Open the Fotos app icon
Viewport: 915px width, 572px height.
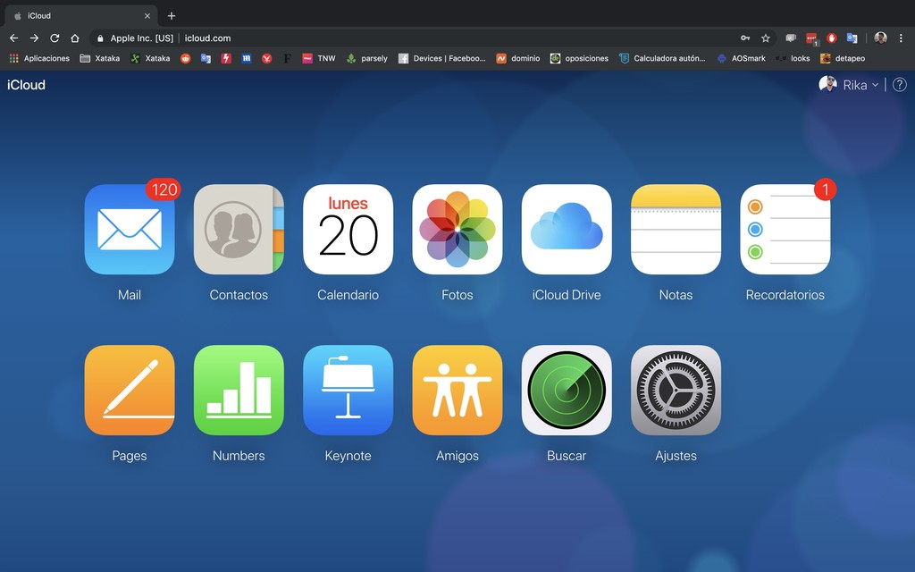(457, 230)
